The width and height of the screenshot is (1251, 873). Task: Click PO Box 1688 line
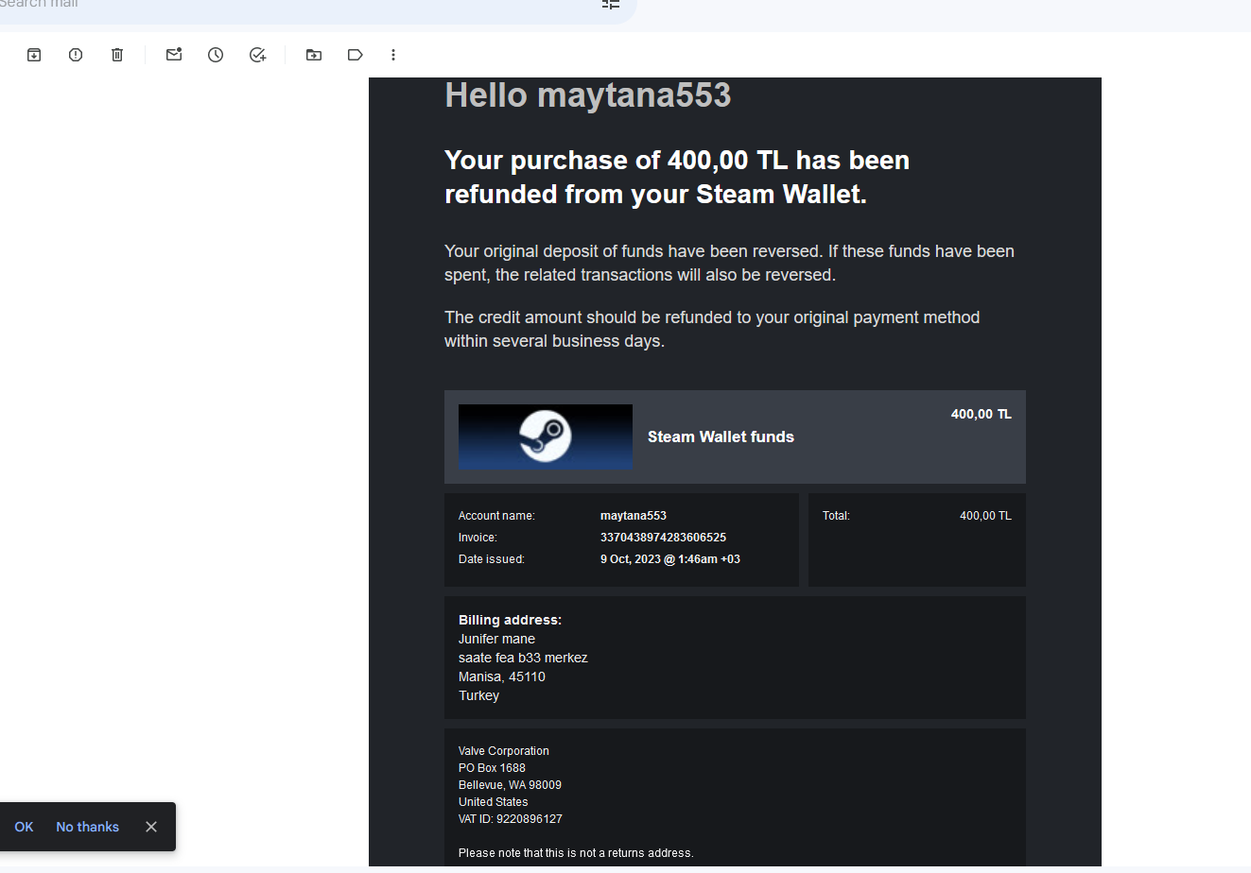492,768
